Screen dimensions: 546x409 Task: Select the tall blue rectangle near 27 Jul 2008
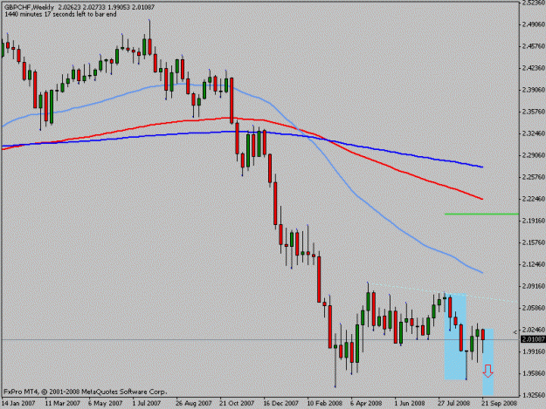coord(455,337)
